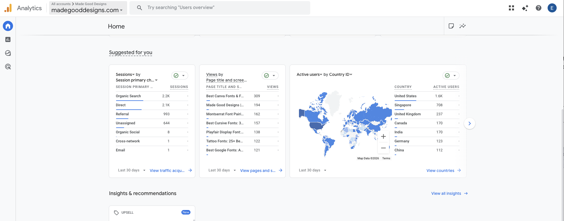Image resolution: width=564 pixels, height=221 pixels.
Task: Zoom out on the country map
Action: pyautogui.click(x=383, y=148)
